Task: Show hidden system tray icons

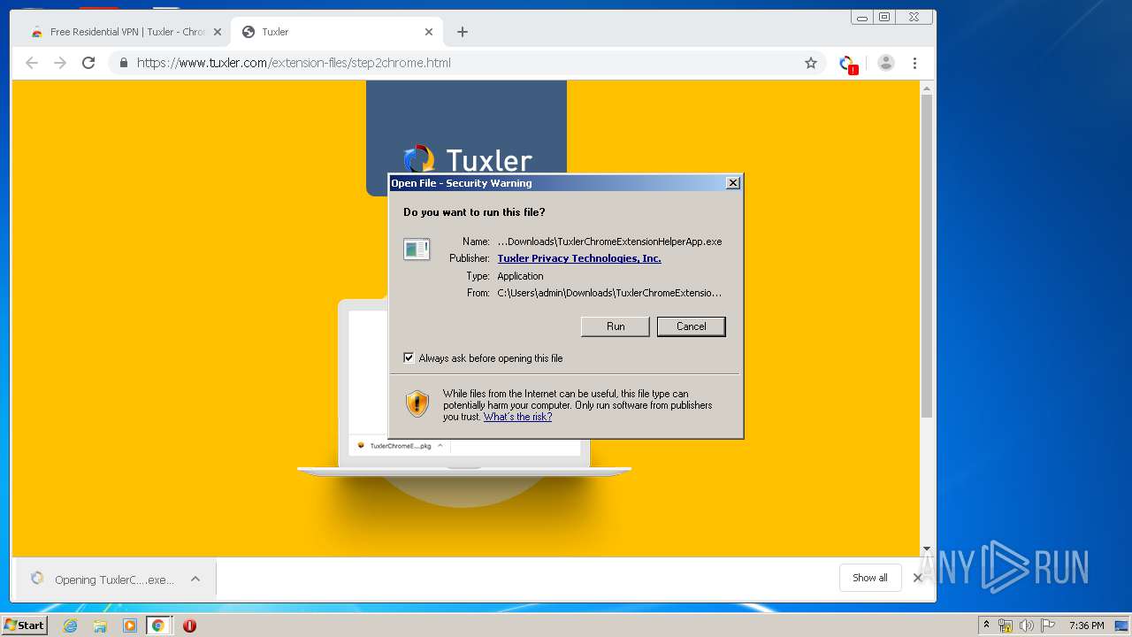Action: (x=986, y=625)
